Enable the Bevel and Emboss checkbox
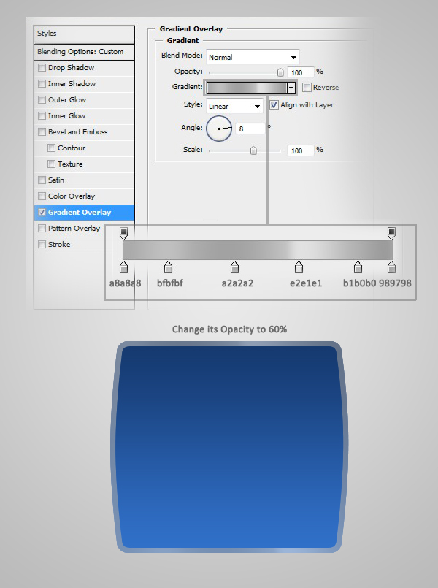 tap(42, 132)
